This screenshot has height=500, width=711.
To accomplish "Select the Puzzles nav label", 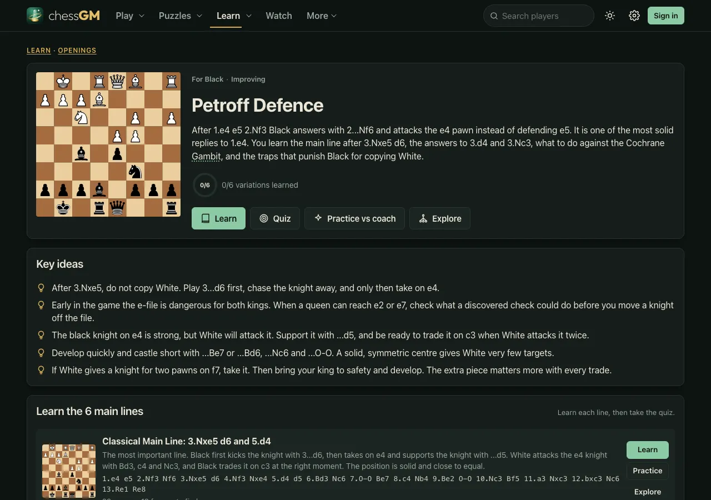I will tap(175, 16).
